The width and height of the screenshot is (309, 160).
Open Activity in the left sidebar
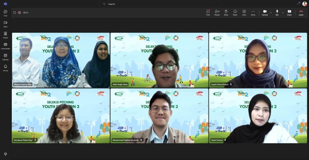5,67
